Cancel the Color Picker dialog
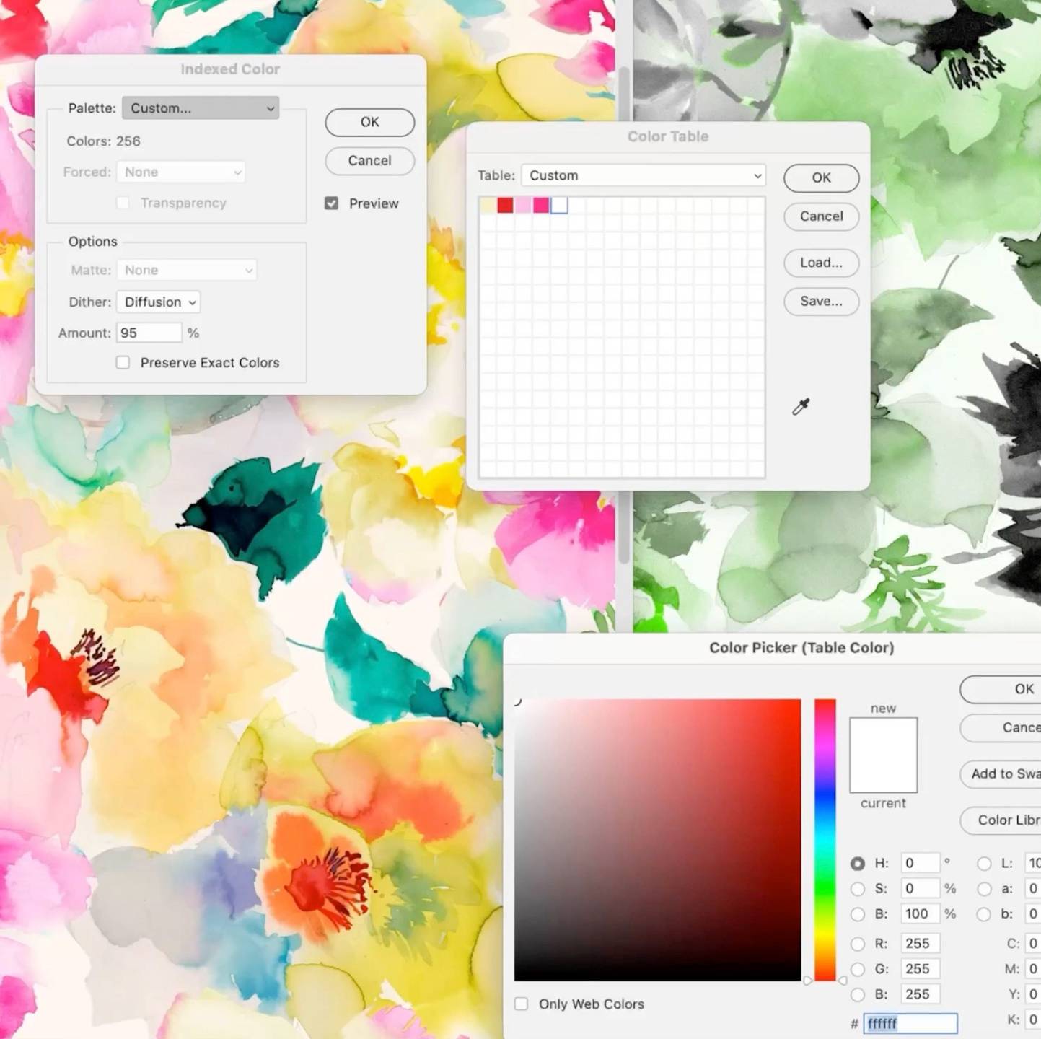This screenshot has height=1039, width=1041. coord(1001,727)
